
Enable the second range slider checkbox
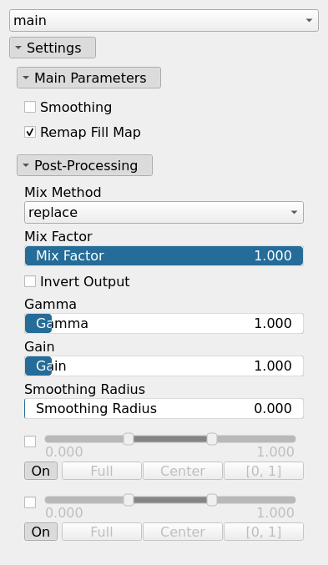[x=30, y=502]
